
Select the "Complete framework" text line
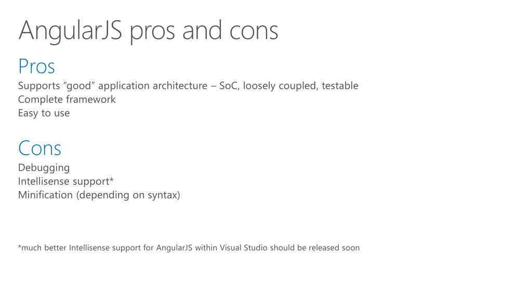tap(66, 99)
